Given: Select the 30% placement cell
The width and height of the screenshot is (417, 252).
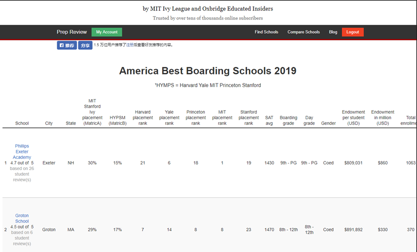Looking at the screenshot, I should [92, 163].
